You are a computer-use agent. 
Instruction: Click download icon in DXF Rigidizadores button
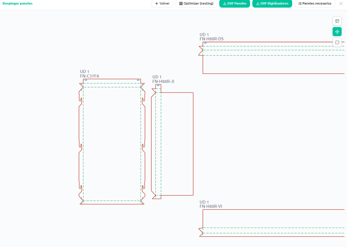click(258, 4)
